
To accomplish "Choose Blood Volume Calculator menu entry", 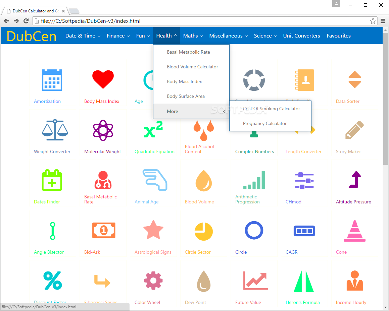I will 191,67.
